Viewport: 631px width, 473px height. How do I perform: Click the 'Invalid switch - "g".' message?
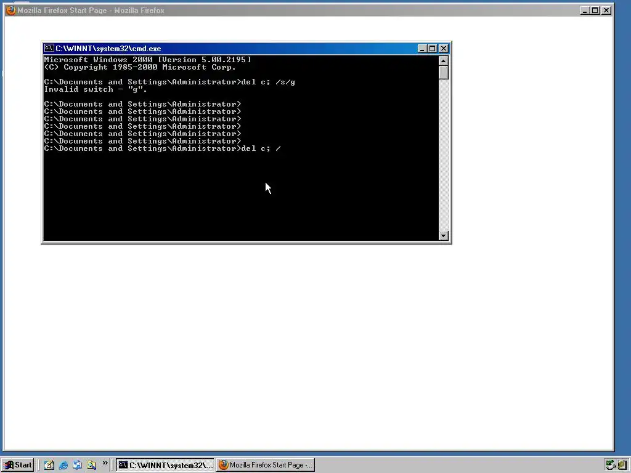pos(96,89)
